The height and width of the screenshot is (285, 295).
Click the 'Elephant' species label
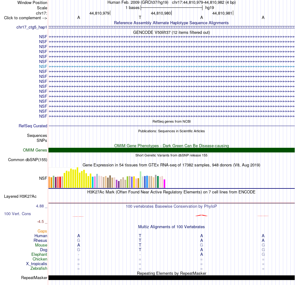(39, 255)
